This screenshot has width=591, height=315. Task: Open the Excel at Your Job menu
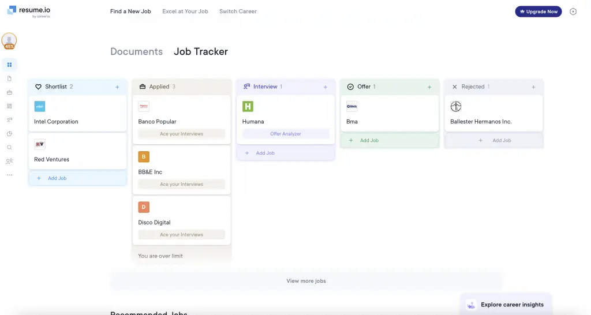(x=185, y=12)
